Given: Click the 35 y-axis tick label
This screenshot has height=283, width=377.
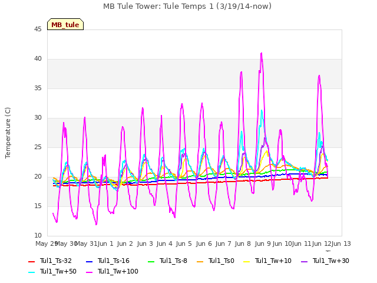Looking at the screenshot, I should pyautogui.click(x=38, y=88).
